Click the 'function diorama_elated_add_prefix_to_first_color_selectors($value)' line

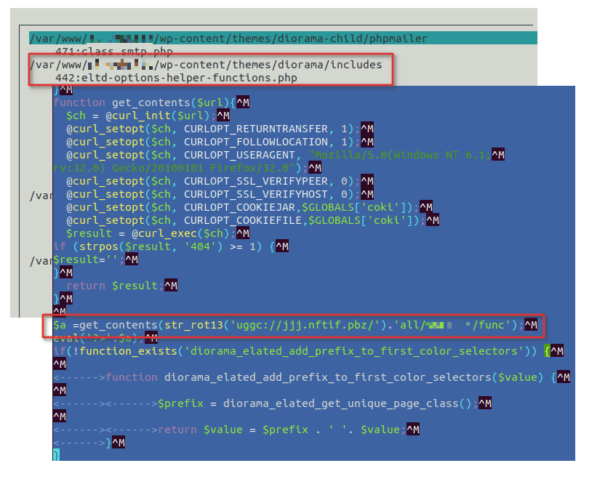coord(311,377)
